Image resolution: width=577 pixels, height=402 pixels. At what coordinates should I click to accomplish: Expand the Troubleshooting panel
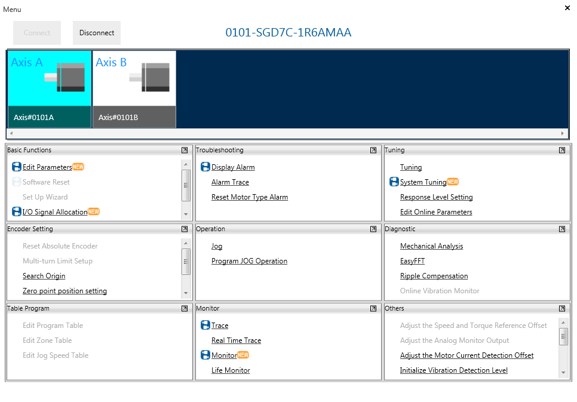click(x=373, y=151)
